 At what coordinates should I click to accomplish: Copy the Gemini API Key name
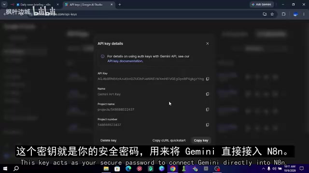click(208, 94)
